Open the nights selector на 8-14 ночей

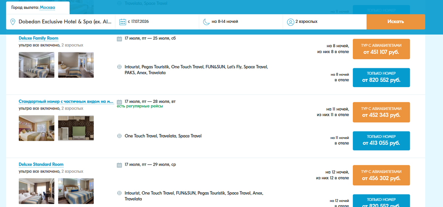pos(241,22)
